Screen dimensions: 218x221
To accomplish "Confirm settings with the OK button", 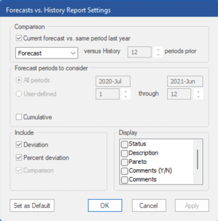I will pyautogui.click(x=105, y=206).
